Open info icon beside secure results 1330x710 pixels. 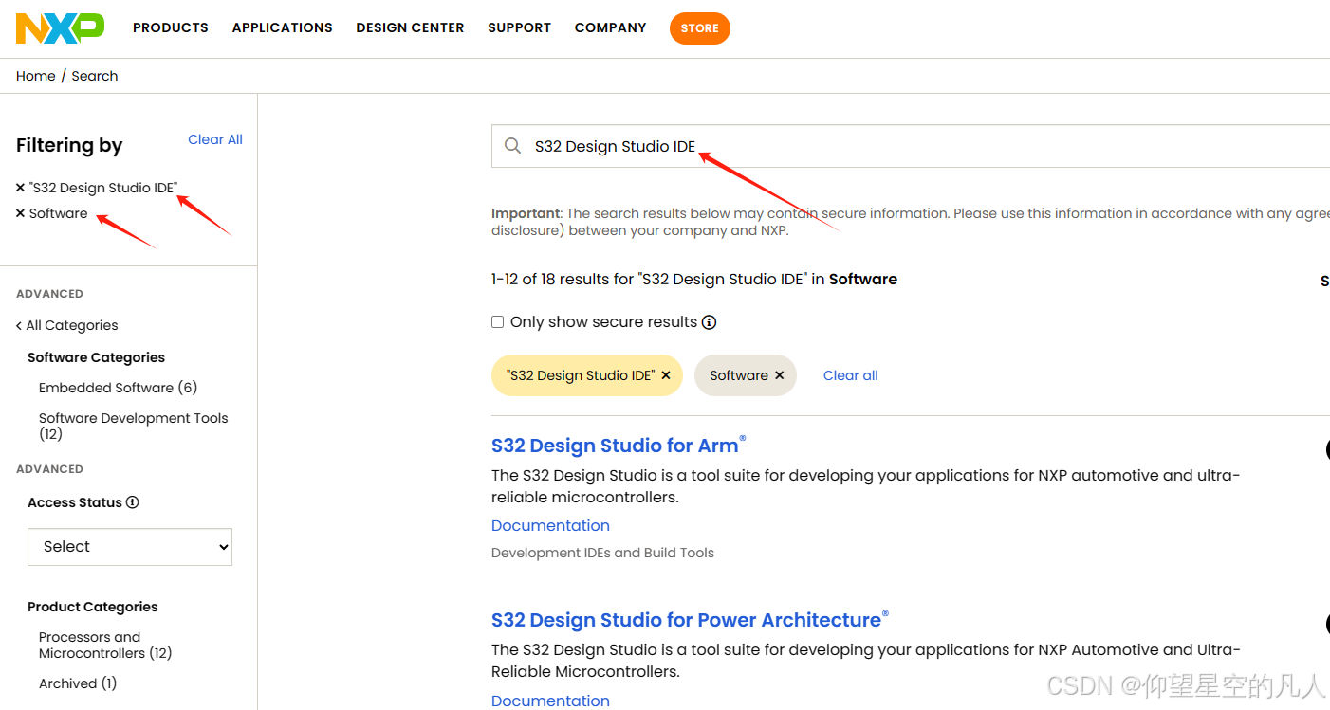(x=709, y=322)
